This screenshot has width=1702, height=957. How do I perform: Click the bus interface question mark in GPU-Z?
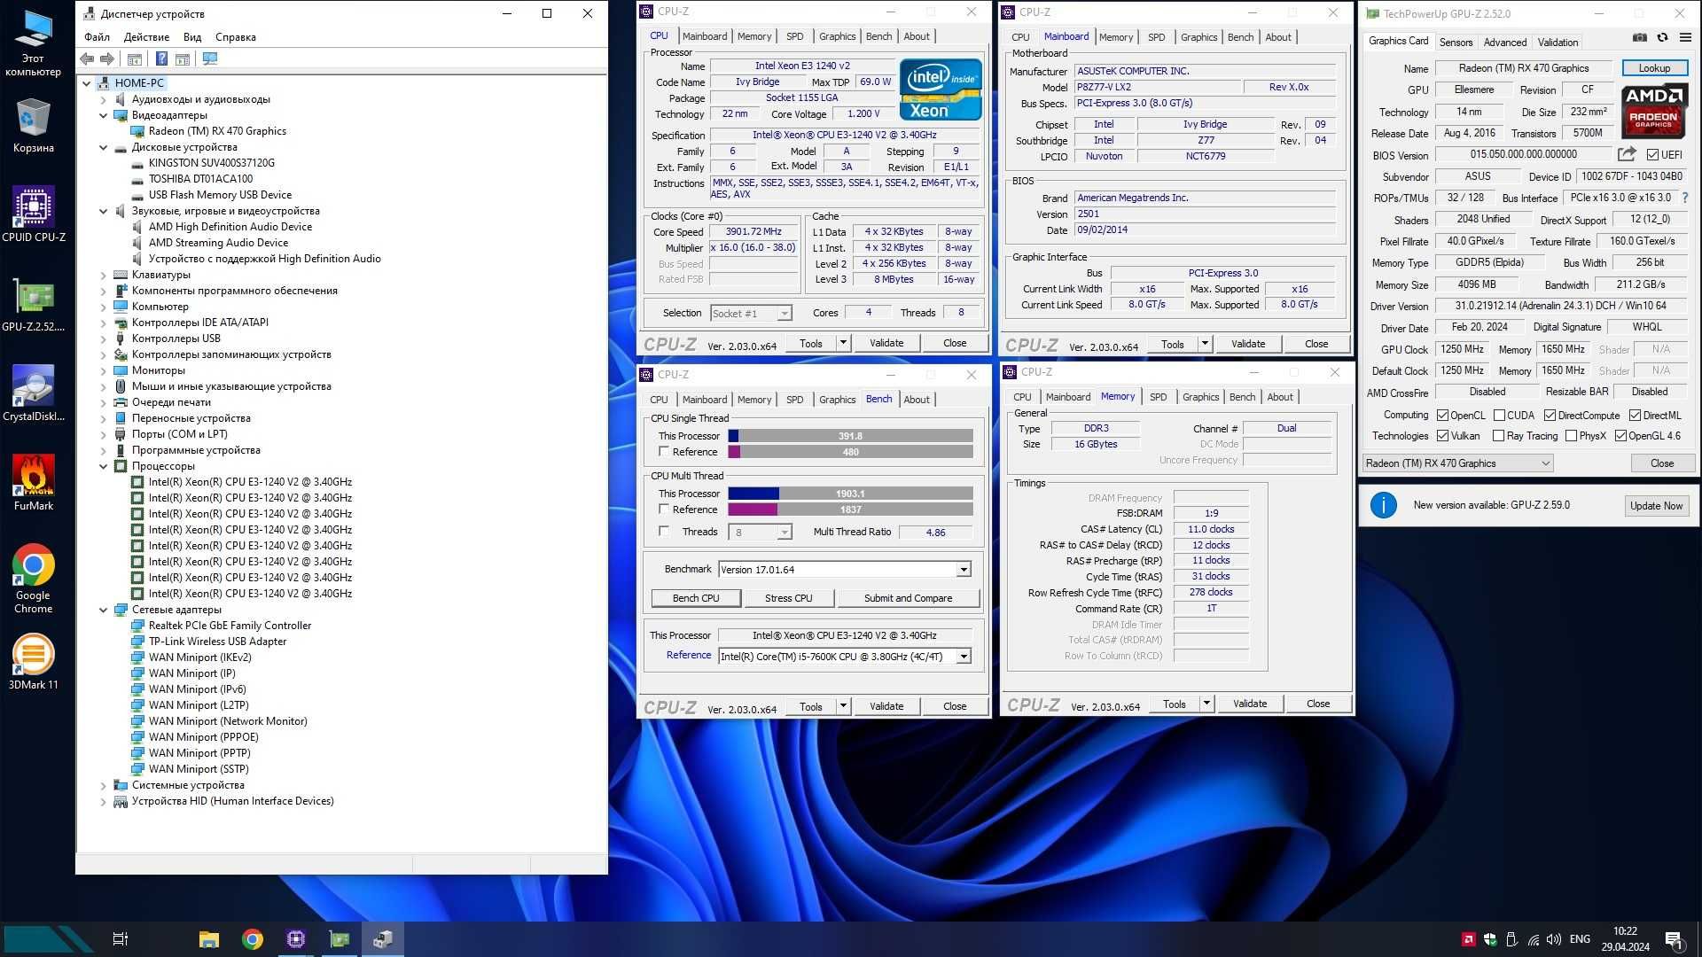[1685, 198]
